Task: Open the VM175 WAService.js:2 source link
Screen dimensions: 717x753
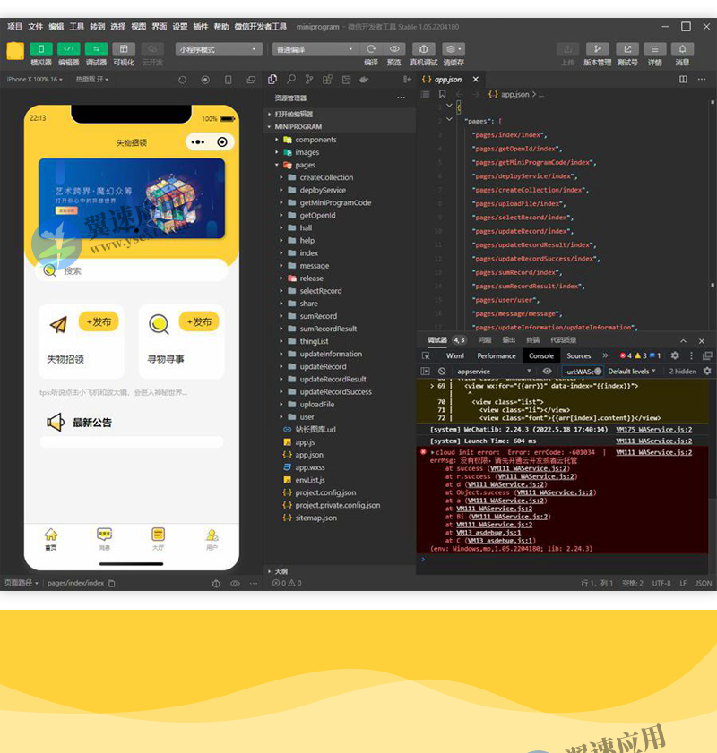Action: 653,429
